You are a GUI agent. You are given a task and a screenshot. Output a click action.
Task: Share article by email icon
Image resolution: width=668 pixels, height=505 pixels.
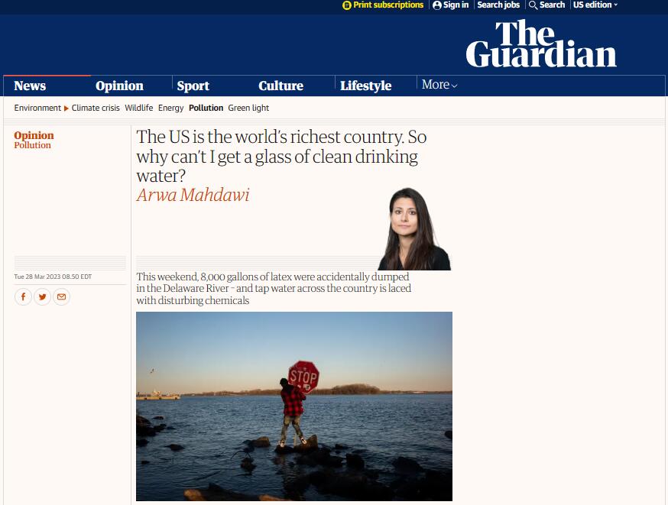[61, 296]
